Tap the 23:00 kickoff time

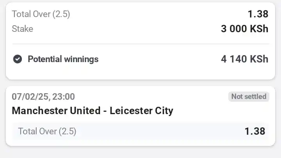coord(64,97)
